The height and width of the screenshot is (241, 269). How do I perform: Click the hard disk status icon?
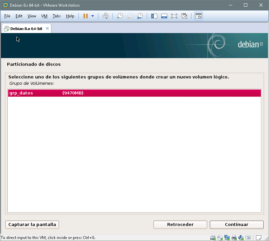pyautogui.click(x=213, y=238)
